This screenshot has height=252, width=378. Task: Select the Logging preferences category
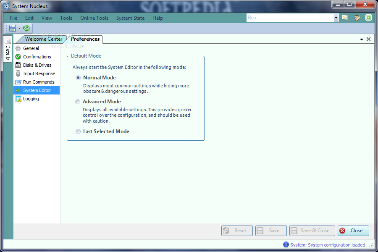coord(37,99)
